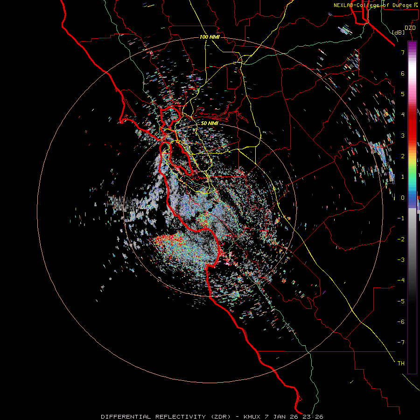Select the 5 dB scale value
The image size is (420, 420).
pyautogui.click(x=403, y=94)
